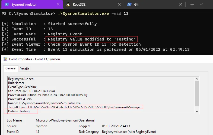The height and width of the screenshot is (135, 213).
Task: Click the 'Details: Testing' line
Action: click(x=19, y=111)
